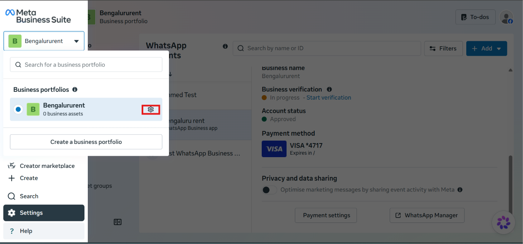
Task: Select the Test WhatsApp Business account row
Action: 204,153
